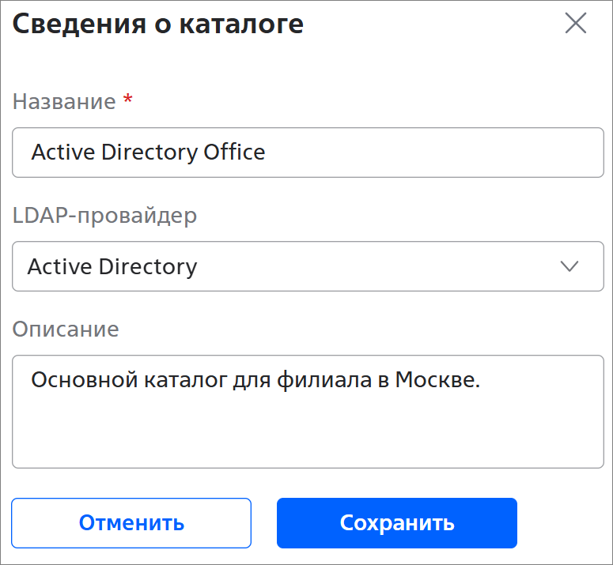Click the word Основной in description
The width and height of the screenshot is (613, 565).
click(85, 380)
